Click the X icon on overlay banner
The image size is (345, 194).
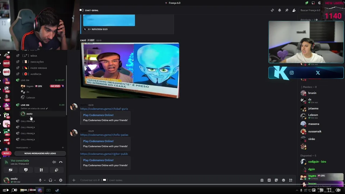click(x=318, y=73)
